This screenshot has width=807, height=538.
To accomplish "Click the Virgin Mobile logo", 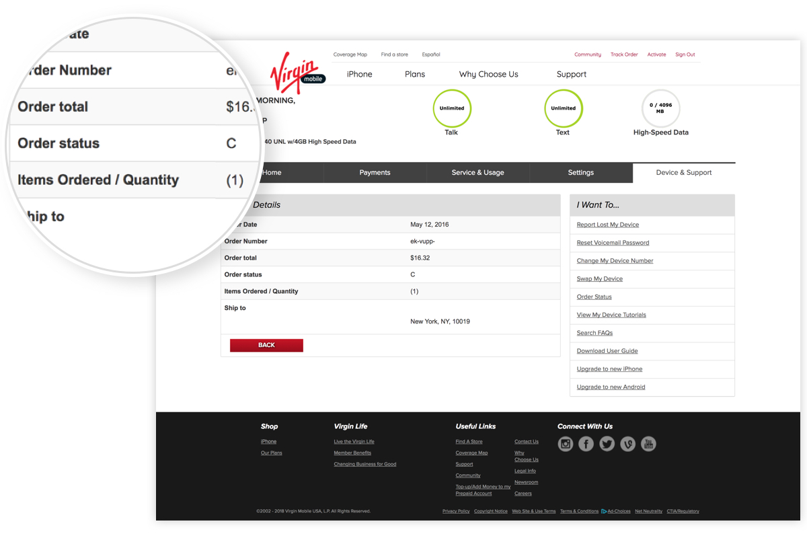I will 297,72.
